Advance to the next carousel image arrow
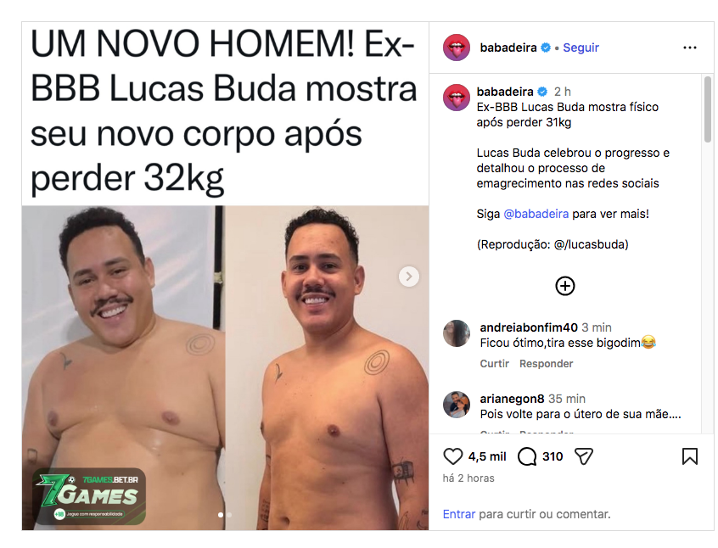The image size is (718, 548). 409,277
